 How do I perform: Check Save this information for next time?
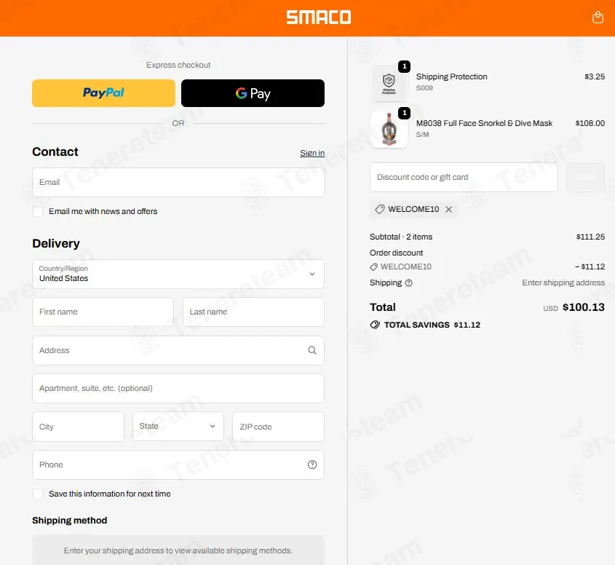click(38, 494)
